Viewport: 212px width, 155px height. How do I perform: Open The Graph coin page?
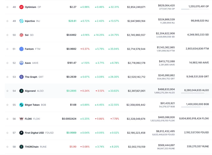pos(31,77)
